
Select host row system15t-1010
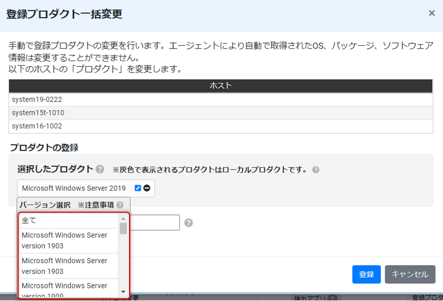coord(221,113)
